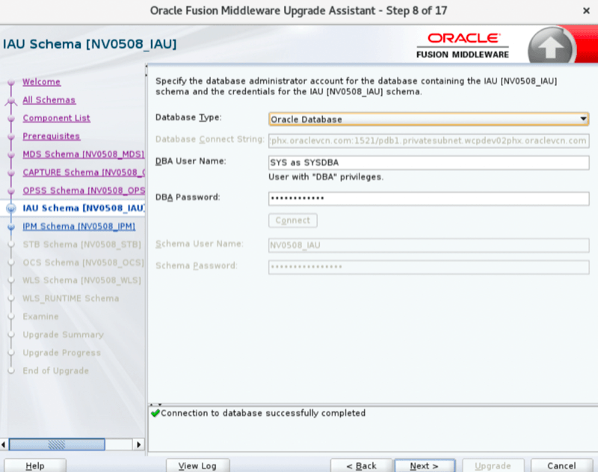Click End of Upgrade step
Screen dimensions: 598x472
55,370
